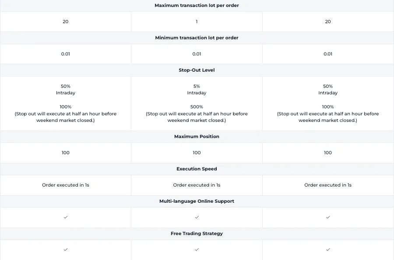Click the first column 0.01 minimum lot value
The height and width of the screenshot is (260, 394).
(x=66, y=54)
